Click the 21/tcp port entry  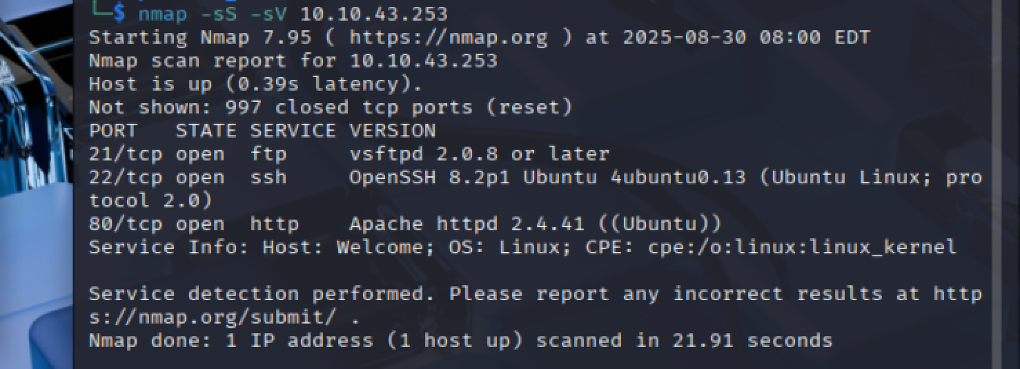[126, 154]
